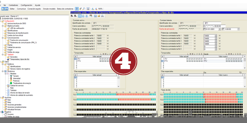
Task: Toggle the activation date checkbox 01/01/2001
Action: [x=204, y=29]
